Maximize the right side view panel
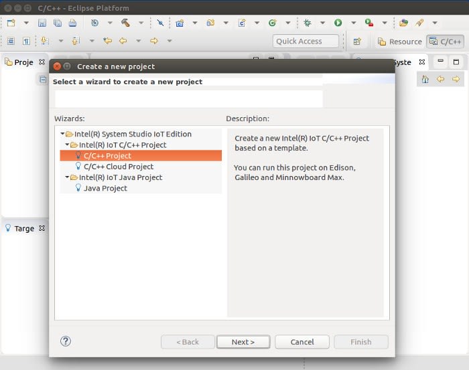The image size is (469, 370). tap(456, 62)
